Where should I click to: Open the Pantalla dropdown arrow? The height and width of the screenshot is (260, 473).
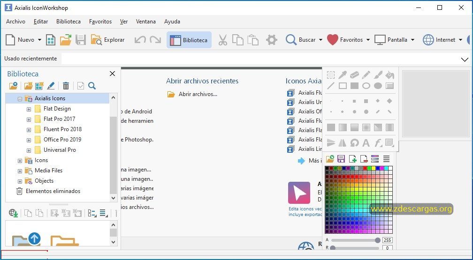412,40
